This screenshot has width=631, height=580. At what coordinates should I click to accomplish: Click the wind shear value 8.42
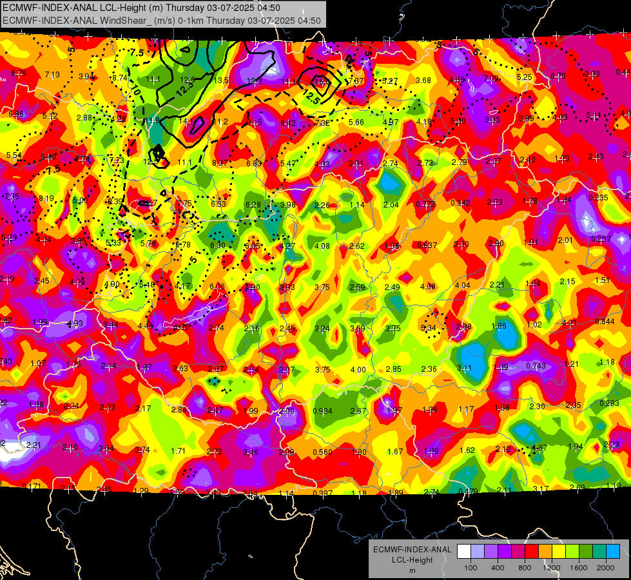288,122
